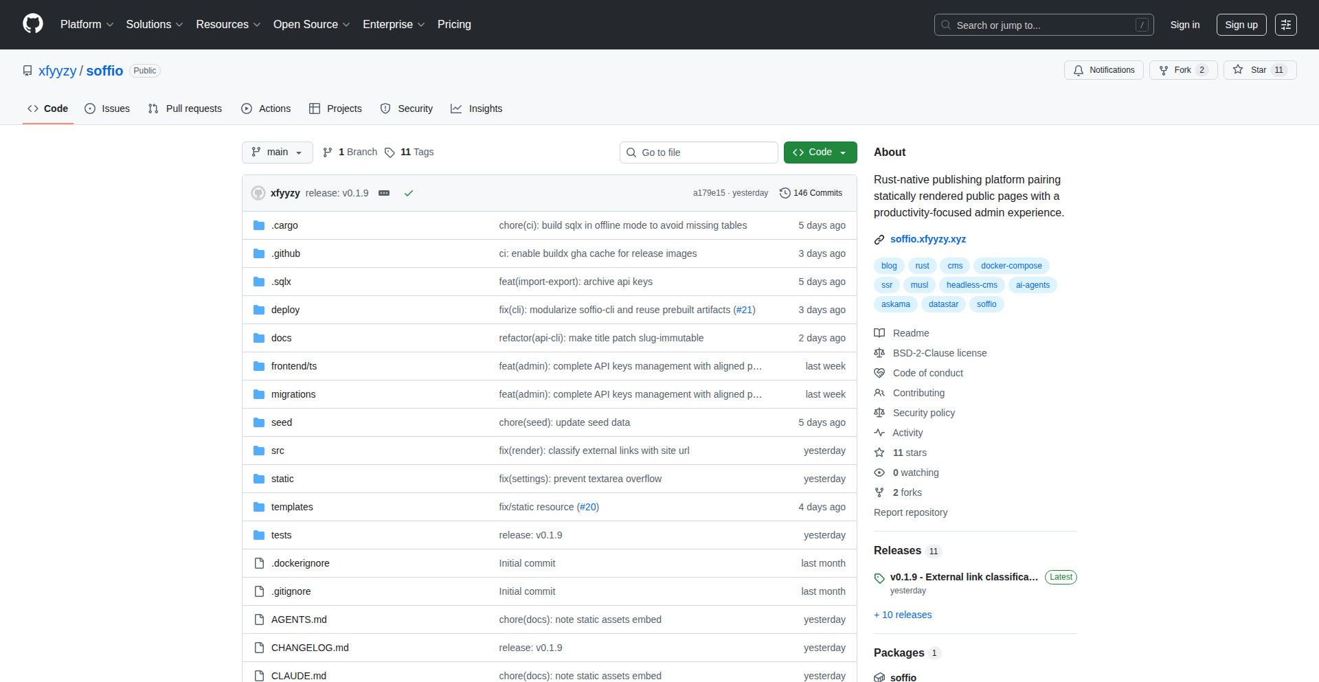Click the Readme book icon

(x=879, y=333)
